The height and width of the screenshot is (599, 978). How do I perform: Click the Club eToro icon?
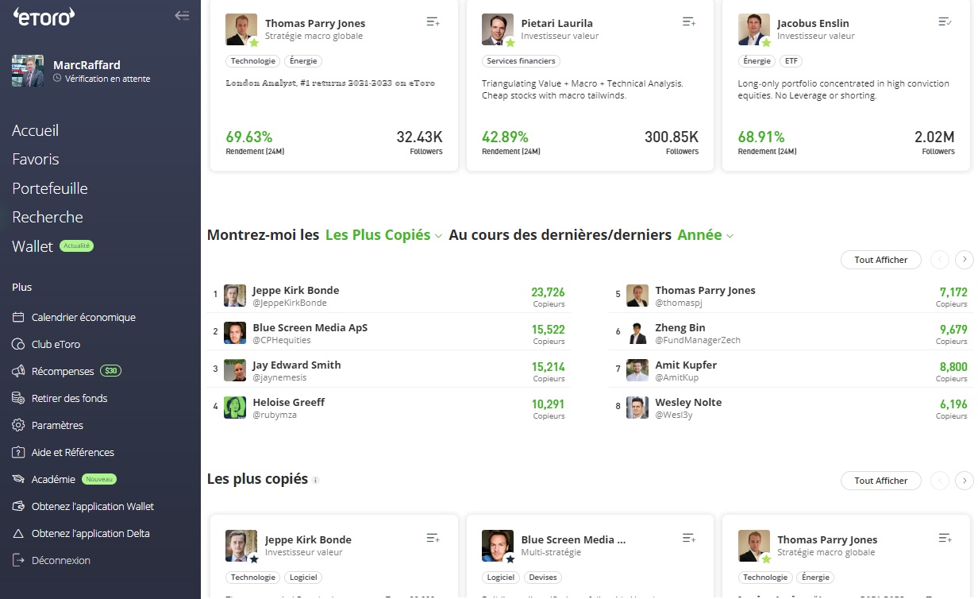coord(19,345)
